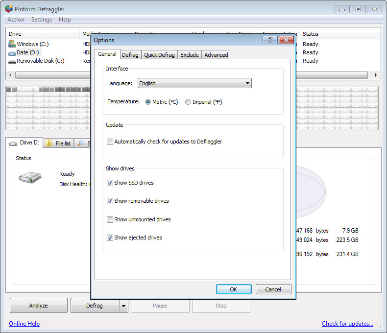387x333 pixels.
Task: Click Check for updates link
Action: pos(347,324)
